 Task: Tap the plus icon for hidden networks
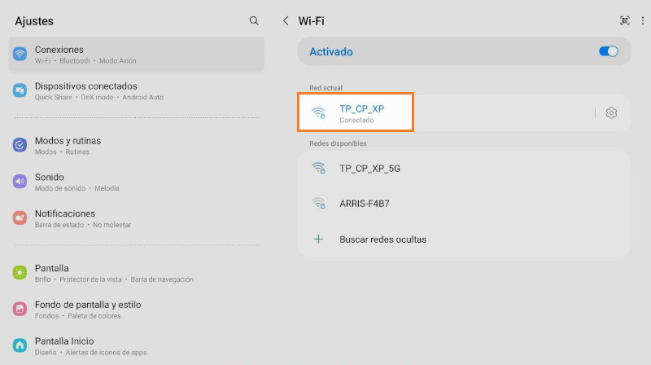click(319, 240)
